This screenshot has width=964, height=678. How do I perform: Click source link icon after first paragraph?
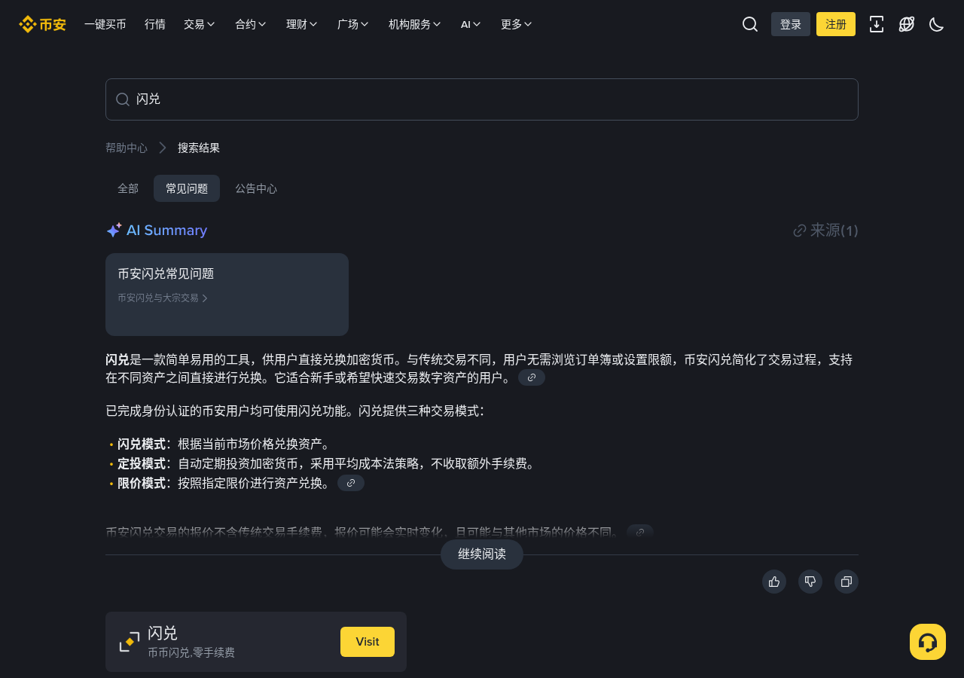(x=532, y=377)
